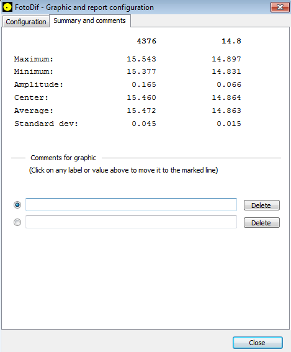Select the Summary and comments tab
The image size is (291, 352).
coord(89,20)
